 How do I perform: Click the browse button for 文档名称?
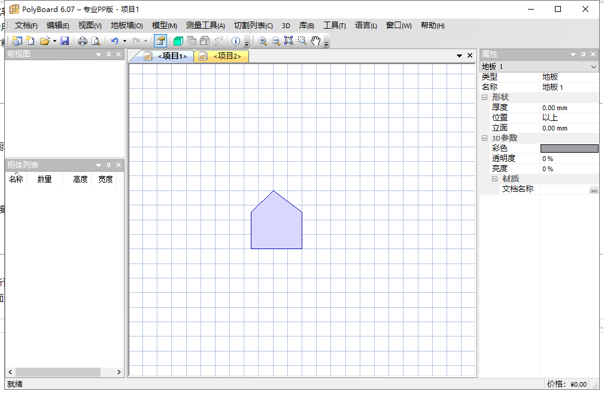(x=594, y=189)
